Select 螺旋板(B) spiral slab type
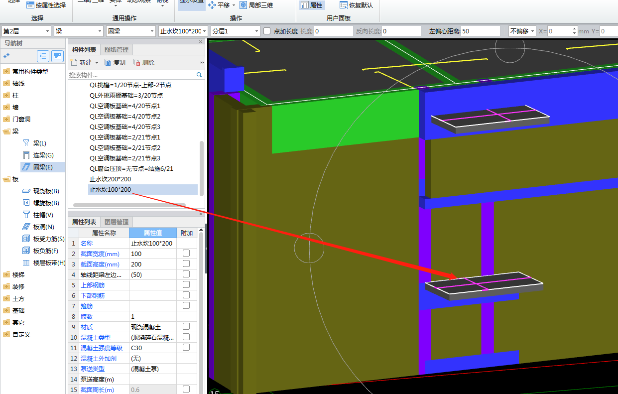Screen dimensions: 618x394 point(41,203)
